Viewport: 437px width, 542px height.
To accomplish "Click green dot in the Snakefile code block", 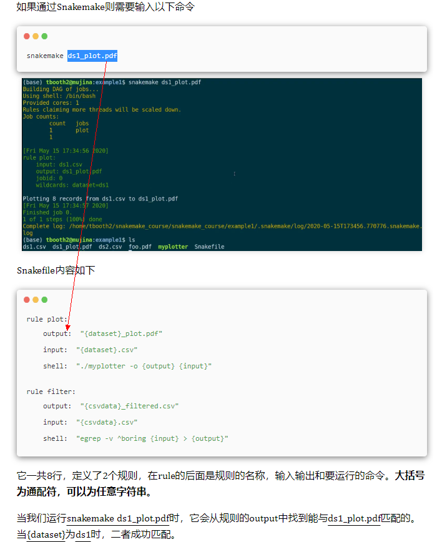I will pos(44,300).
